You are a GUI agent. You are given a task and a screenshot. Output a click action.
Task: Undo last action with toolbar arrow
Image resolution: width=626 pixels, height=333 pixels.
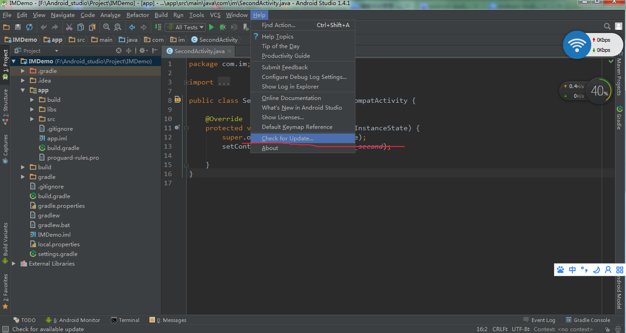tap(43, 28)
